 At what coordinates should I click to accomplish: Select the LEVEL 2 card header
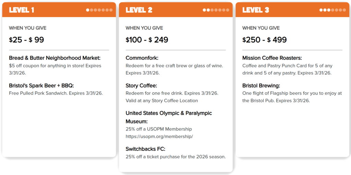tap(139, 10)
